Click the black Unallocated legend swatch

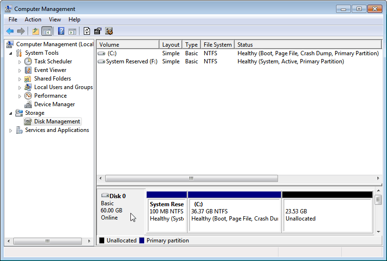(x=102, y=241)
